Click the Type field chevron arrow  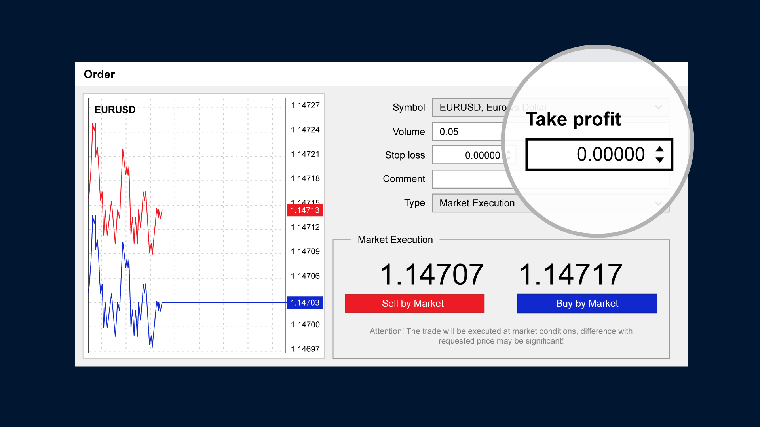(658, 204)
